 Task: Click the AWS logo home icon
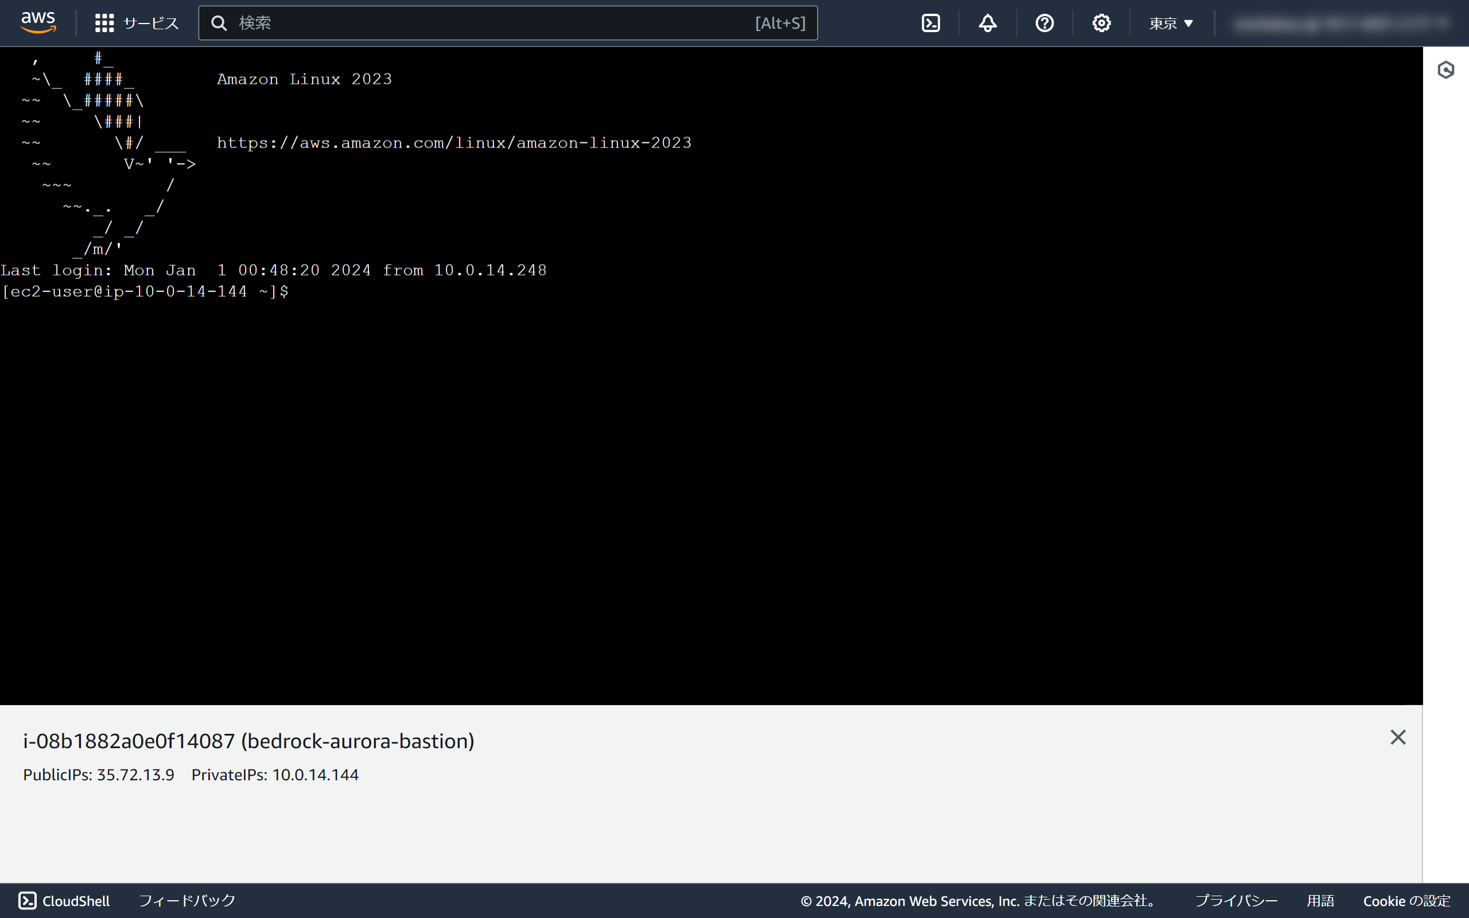click(x=38, y=22)
